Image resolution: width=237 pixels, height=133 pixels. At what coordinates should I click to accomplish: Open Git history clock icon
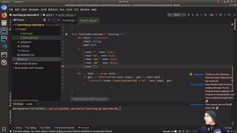229,15
